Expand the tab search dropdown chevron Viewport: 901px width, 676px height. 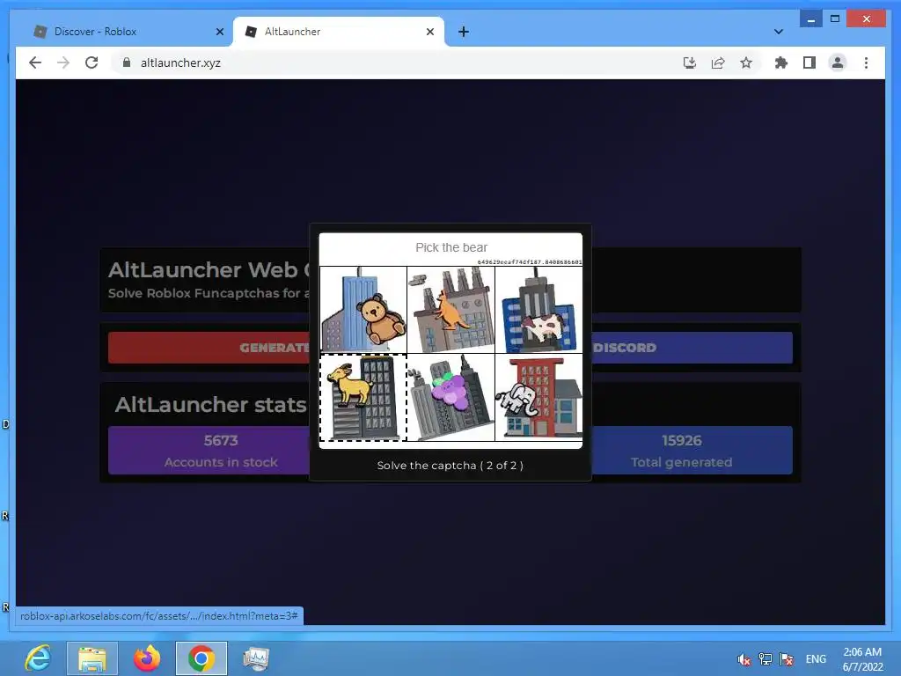(779, 32)
